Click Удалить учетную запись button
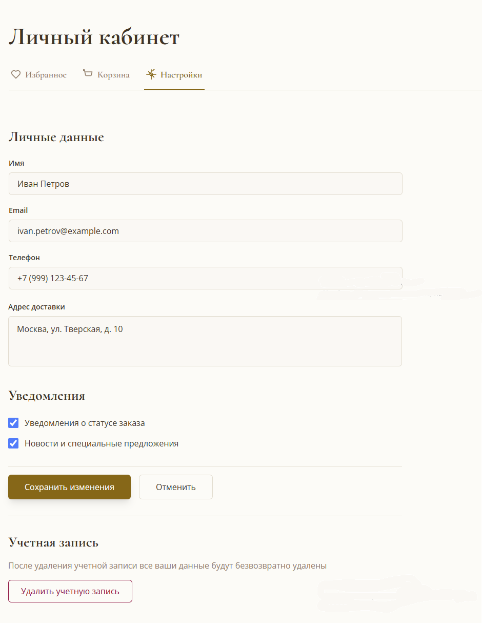Screen dimensions: 482x624 pos(70,591)
